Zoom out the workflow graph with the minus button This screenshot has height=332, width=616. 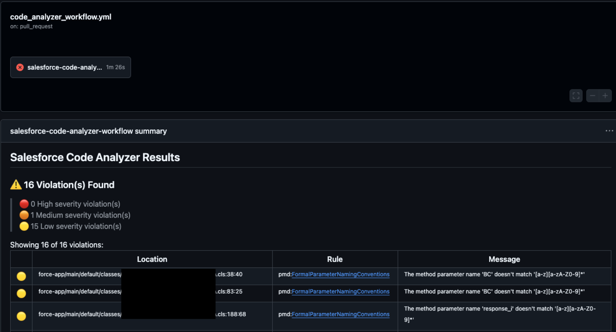tap(592, 95)
